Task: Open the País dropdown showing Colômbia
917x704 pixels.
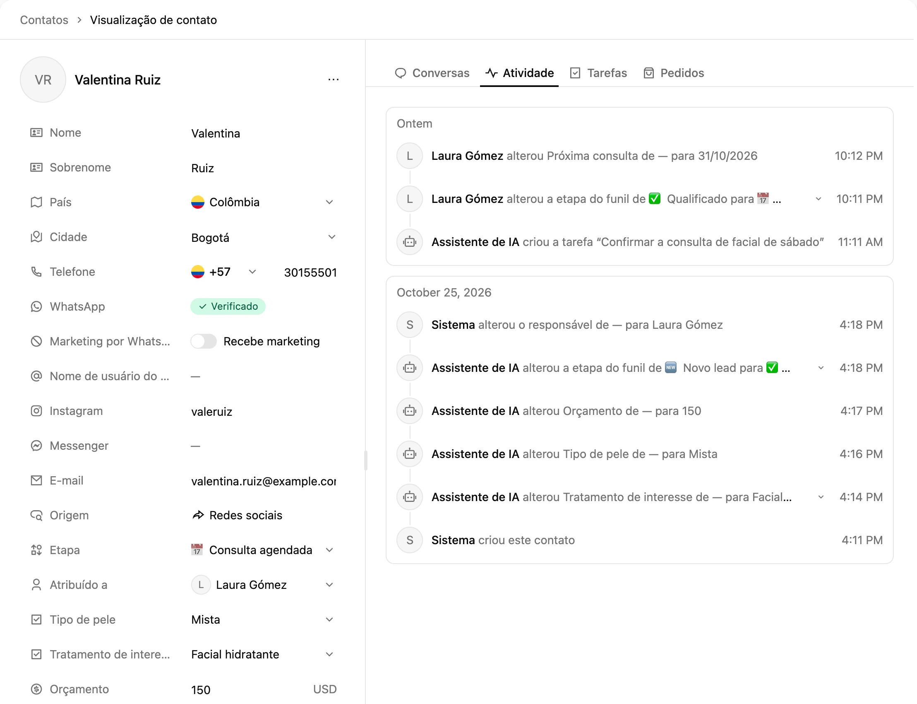Action: [x=264, y=203]
